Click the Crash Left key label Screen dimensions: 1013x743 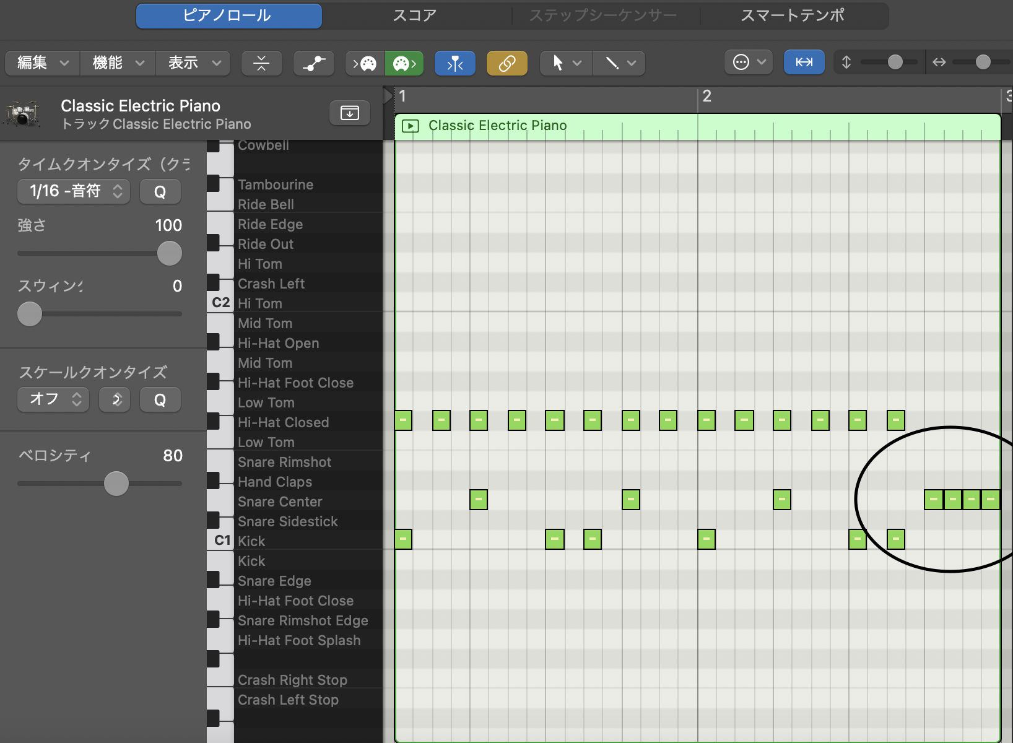tap(271, 284)
